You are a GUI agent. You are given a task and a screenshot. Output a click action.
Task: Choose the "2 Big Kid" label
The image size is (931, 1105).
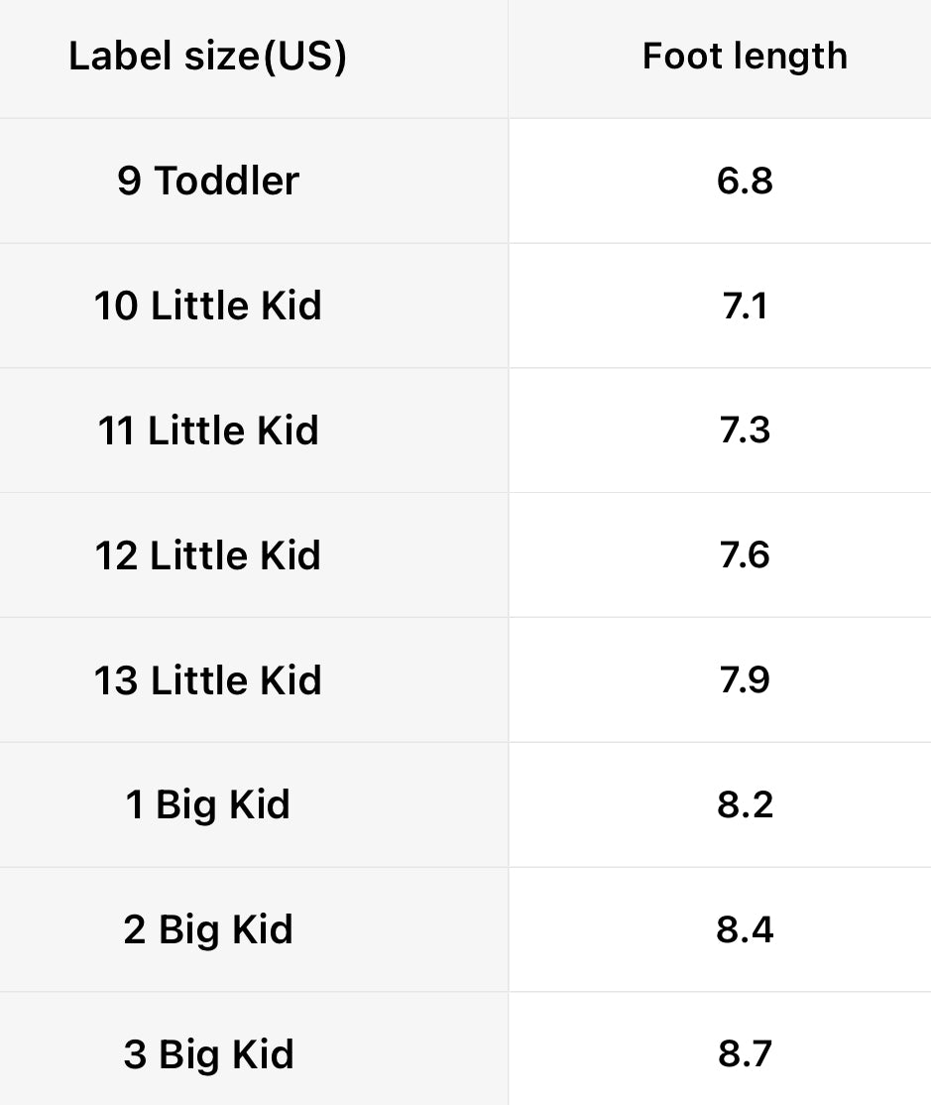[x=207, y=929]
